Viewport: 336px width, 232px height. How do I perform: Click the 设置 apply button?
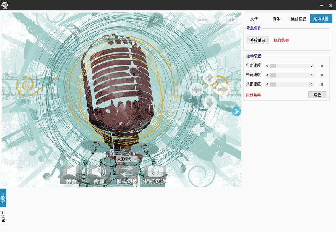[317, 95]
